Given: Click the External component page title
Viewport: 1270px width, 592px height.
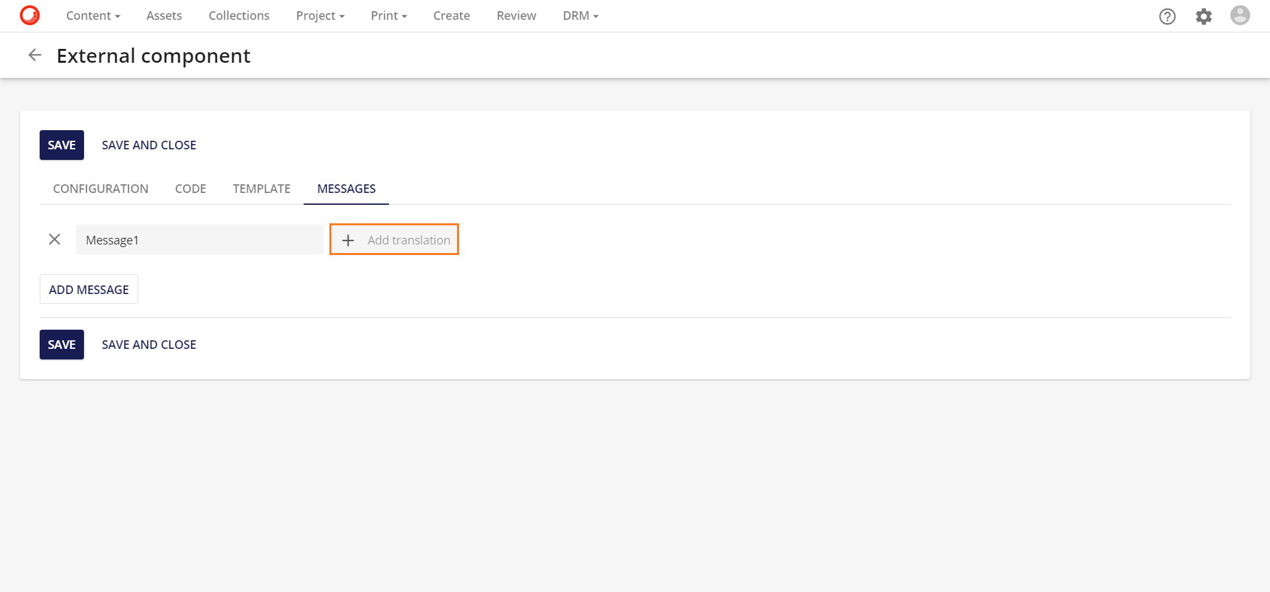Looking at the screenshot, I should [x=153, y=56].
